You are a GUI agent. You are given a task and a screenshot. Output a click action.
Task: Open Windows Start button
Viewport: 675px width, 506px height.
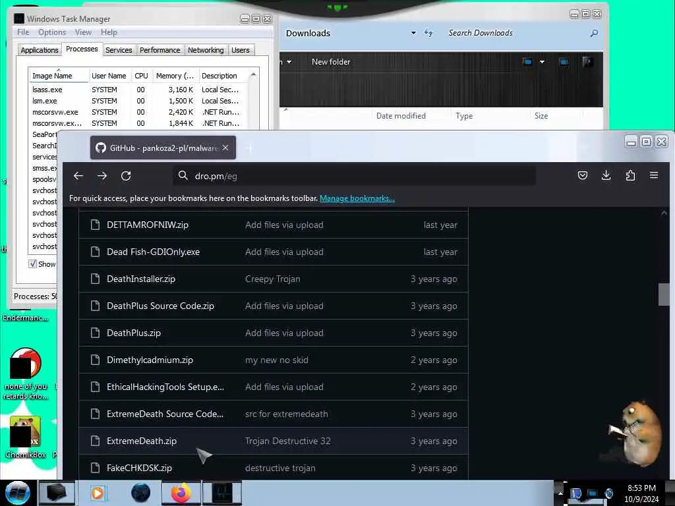(x=17, y=493)
